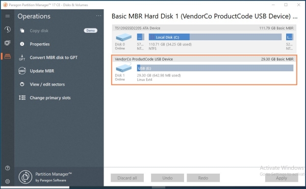Open the hamburger menu icon

click(x=8, y=16)
